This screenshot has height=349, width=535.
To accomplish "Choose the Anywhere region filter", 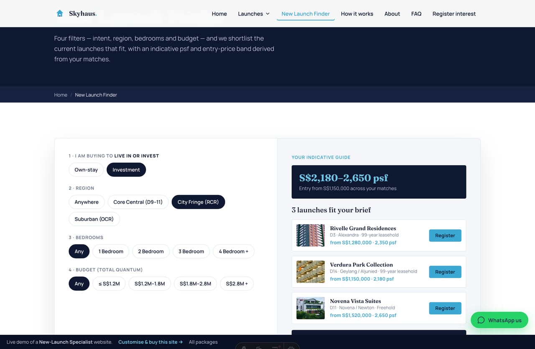I will coord(87,202).
